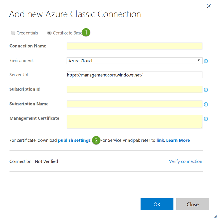
Task: Click Verify connection
Action: (x=186, y=161)
